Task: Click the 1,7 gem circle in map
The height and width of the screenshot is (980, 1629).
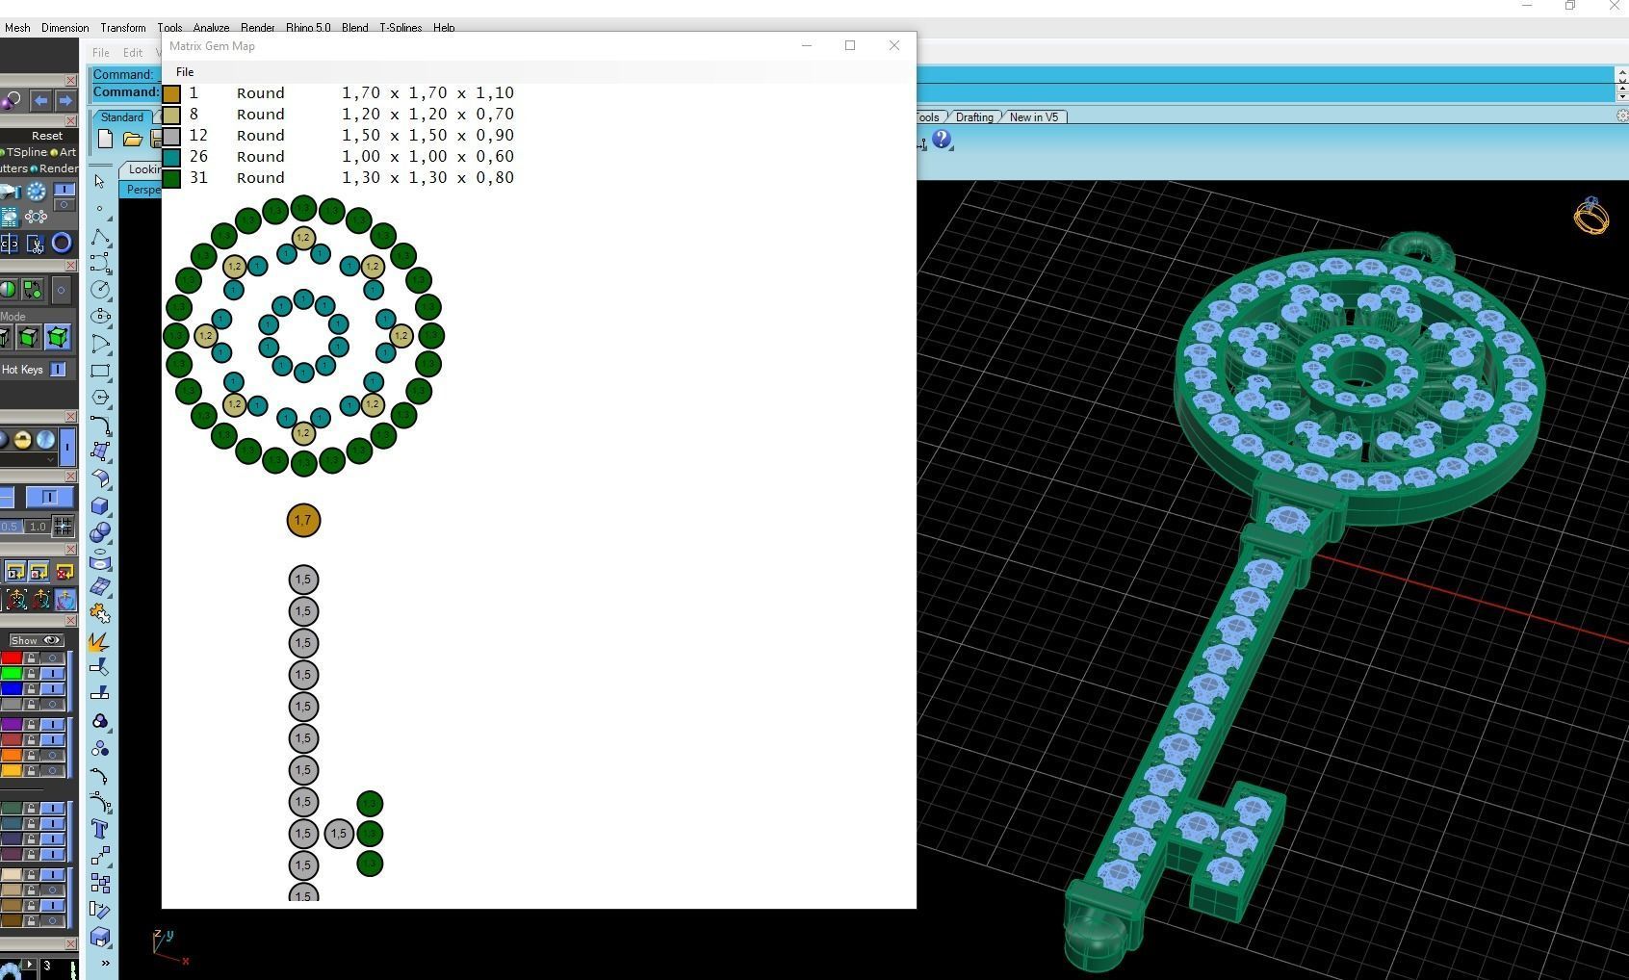Action: coord(303,521)
